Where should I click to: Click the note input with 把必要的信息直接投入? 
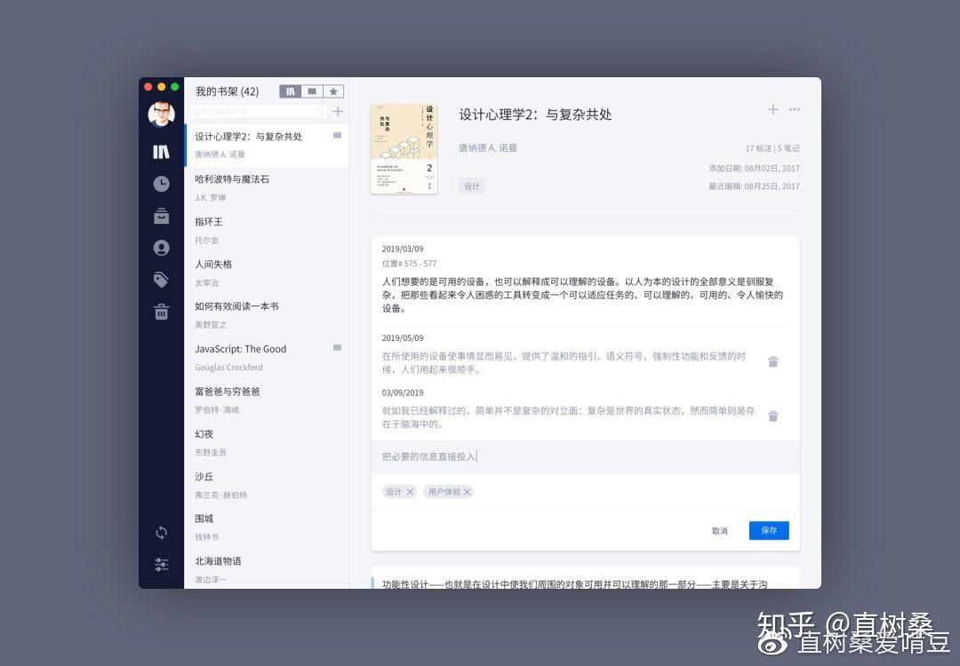click(585, 456)
